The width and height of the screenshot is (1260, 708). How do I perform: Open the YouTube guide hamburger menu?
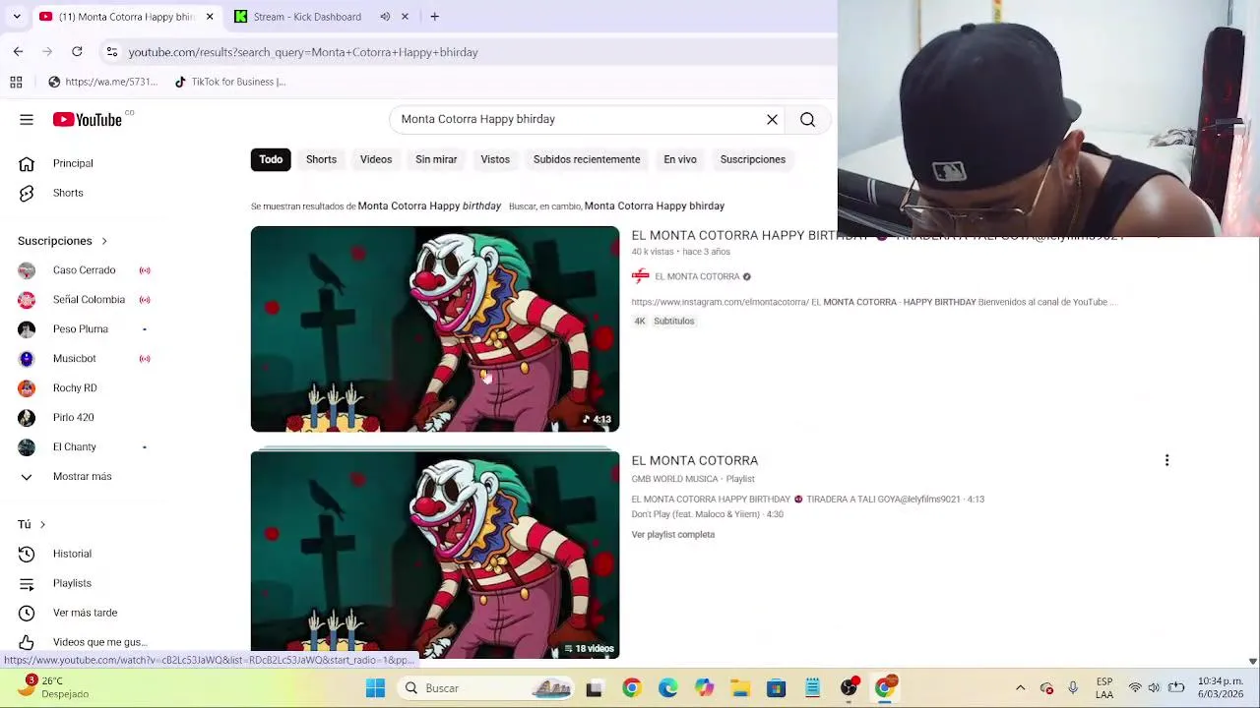click(x=27, y=120)
